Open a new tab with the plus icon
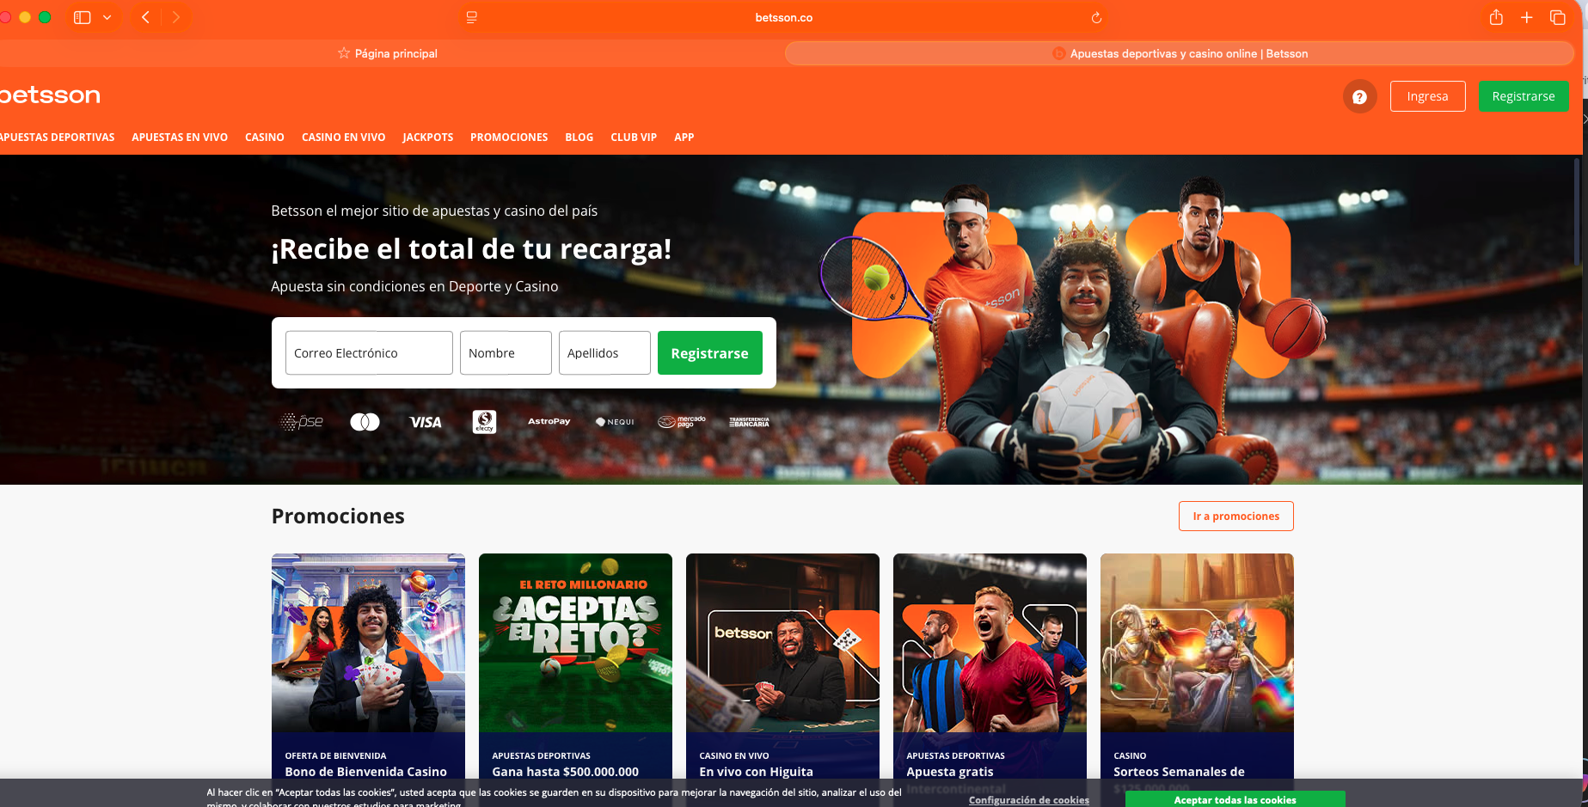 pos(1526,17)
